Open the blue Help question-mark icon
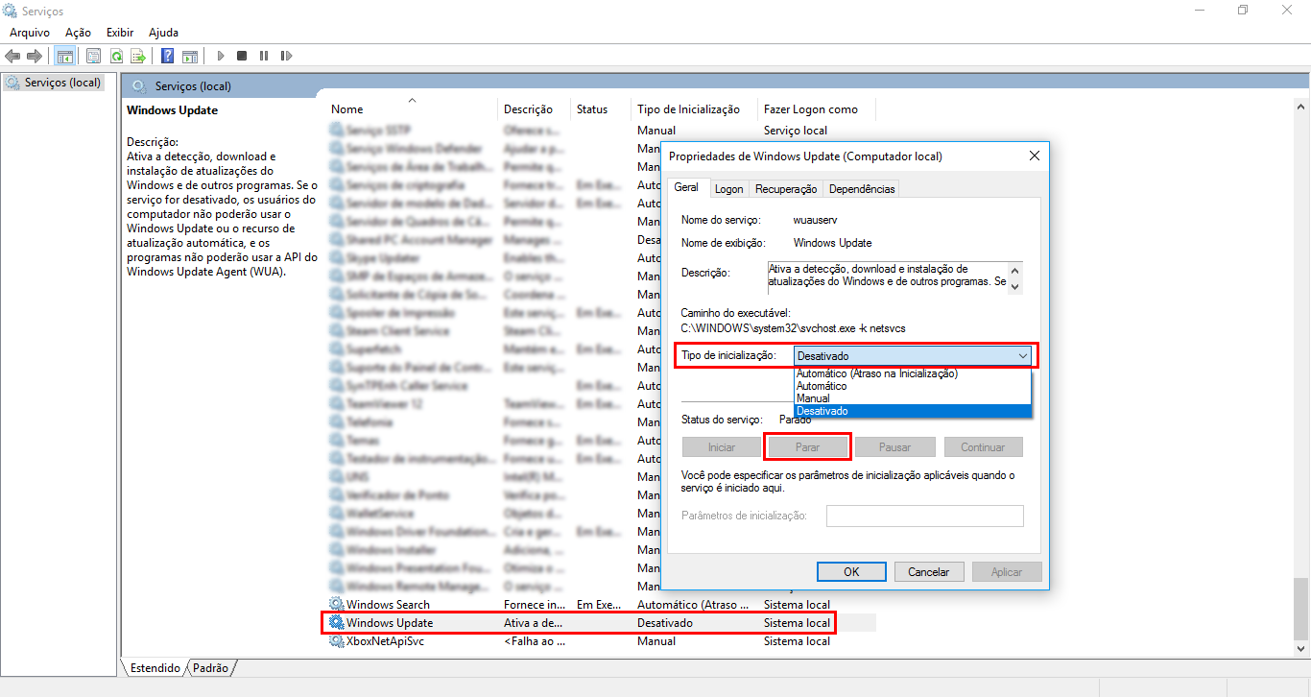The width and height of the screenshot is (1311, 697). tap(168, 56)
